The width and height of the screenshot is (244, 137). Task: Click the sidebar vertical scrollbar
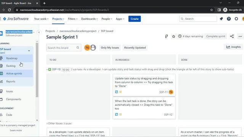click(37, 70)
